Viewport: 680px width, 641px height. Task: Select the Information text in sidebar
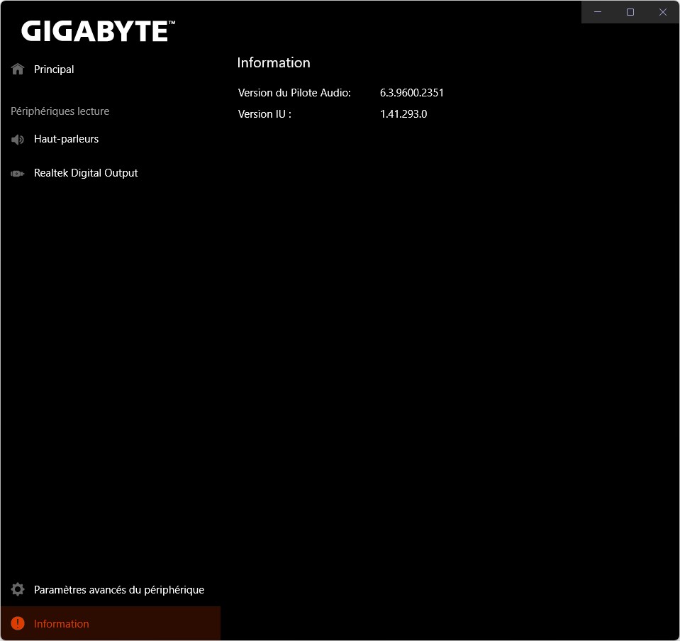tap(62, 624)
